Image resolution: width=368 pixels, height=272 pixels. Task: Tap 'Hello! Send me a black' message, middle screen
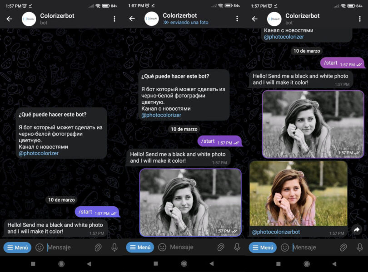point(179,157)
